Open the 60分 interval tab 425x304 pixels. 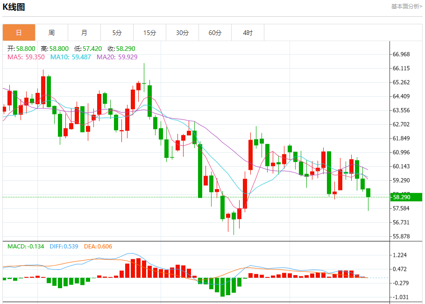215,33
